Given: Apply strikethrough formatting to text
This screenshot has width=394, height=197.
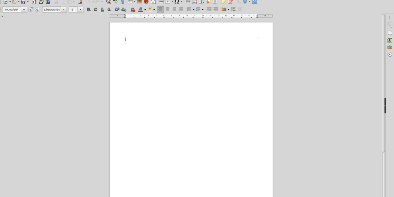Looking at the screenshot, I should tap(109, 9).
